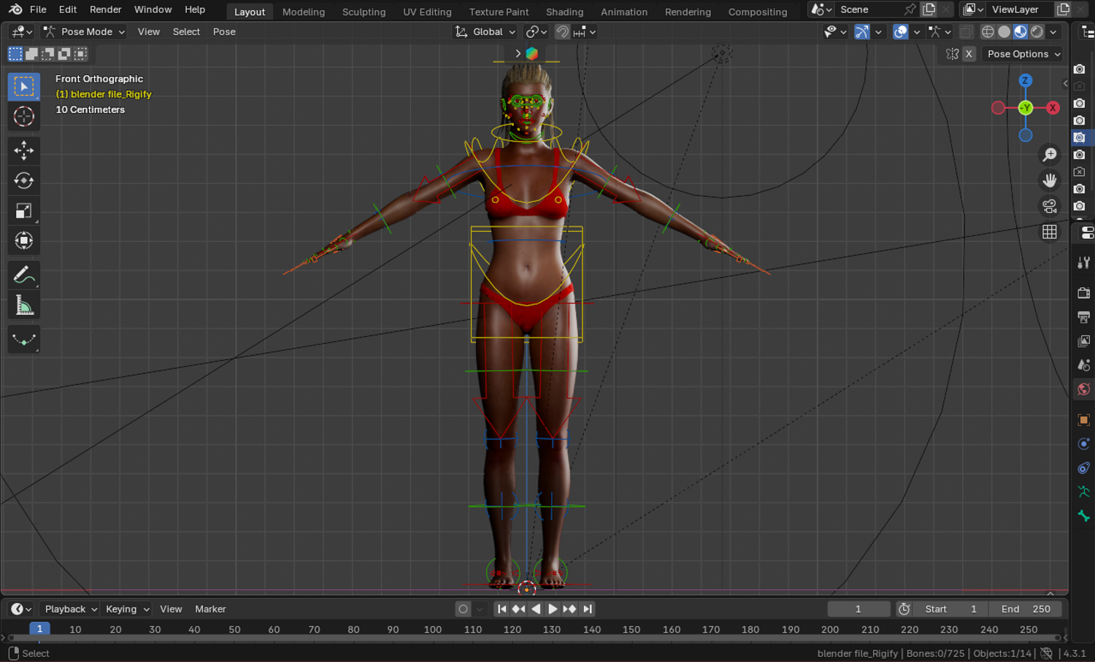Play the animation forward
Viewport: 1095px width, 662px height.
tap(553, 609)
